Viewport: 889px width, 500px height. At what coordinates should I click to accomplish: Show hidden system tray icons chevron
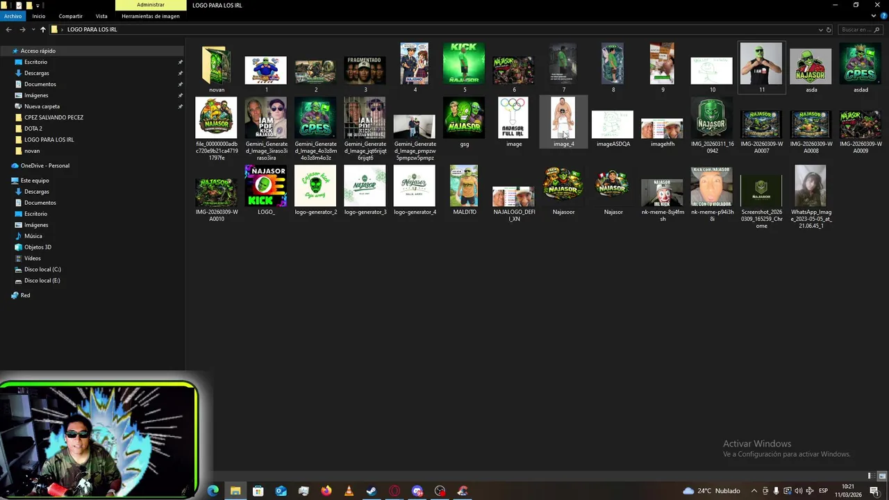[754, 491]
